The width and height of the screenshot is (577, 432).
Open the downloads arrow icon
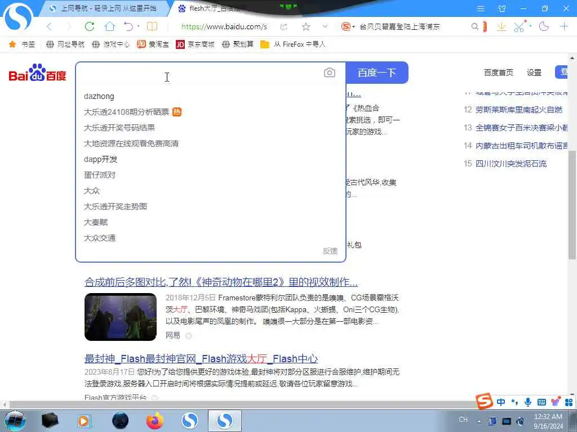501,26
